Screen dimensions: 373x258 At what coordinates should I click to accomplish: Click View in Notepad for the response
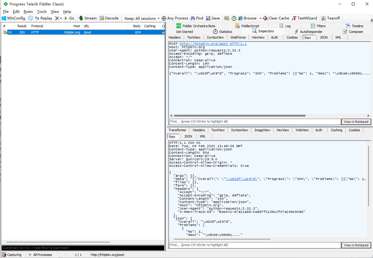click(356, 245)
